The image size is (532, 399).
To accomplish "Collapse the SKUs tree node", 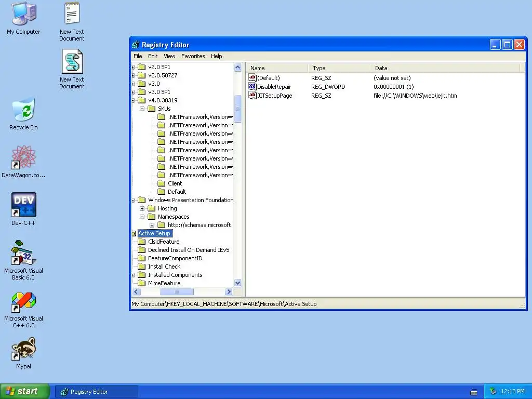I will tap(142, 109).
